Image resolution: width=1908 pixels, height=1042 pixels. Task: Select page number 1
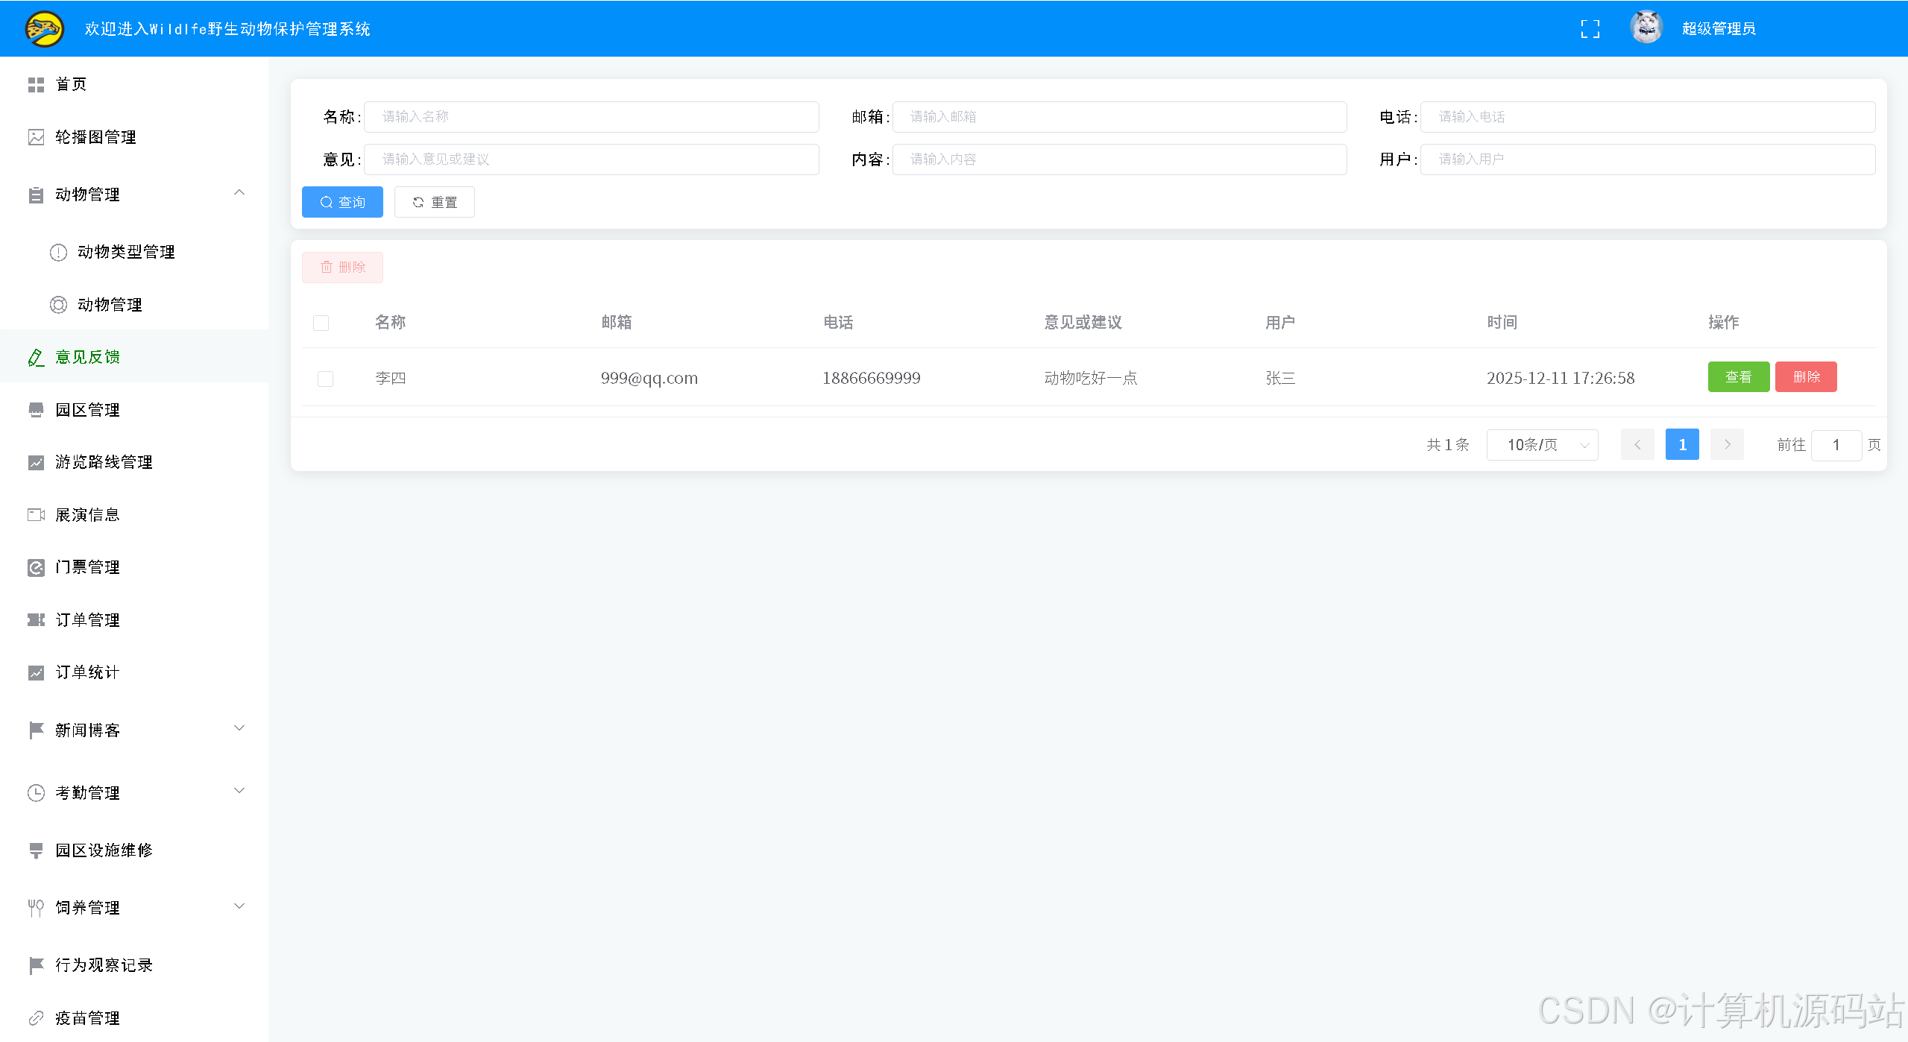click(x=1682, y=445)
